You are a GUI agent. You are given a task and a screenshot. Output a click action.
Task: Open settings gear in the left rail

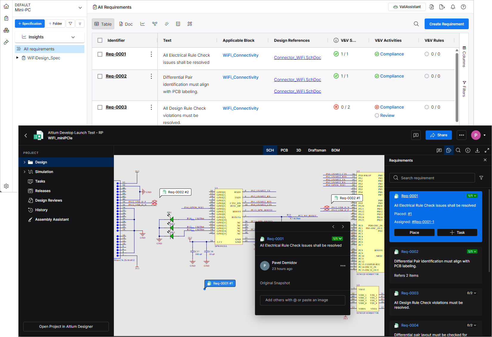[x=6, y=186]
